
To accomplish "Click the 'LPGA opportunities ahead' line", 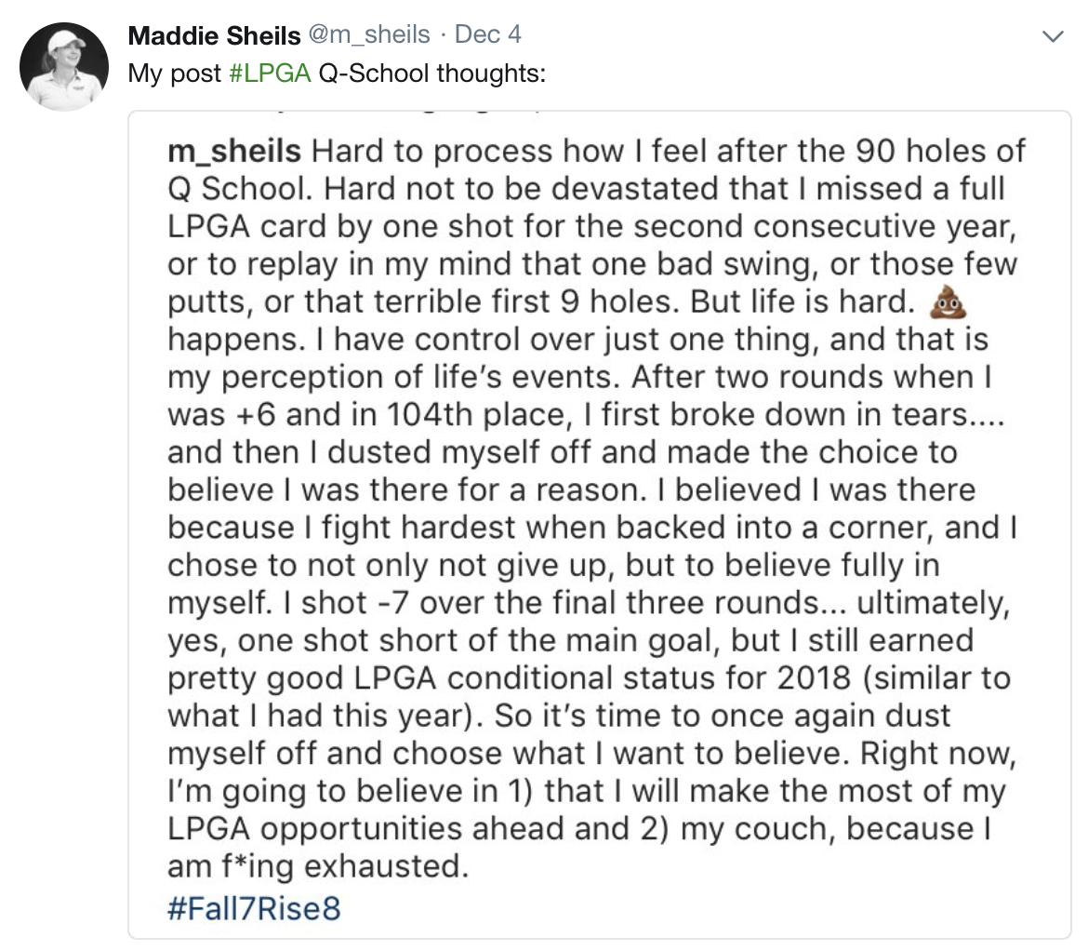I will pyautogui.click(x=579, y=829).
